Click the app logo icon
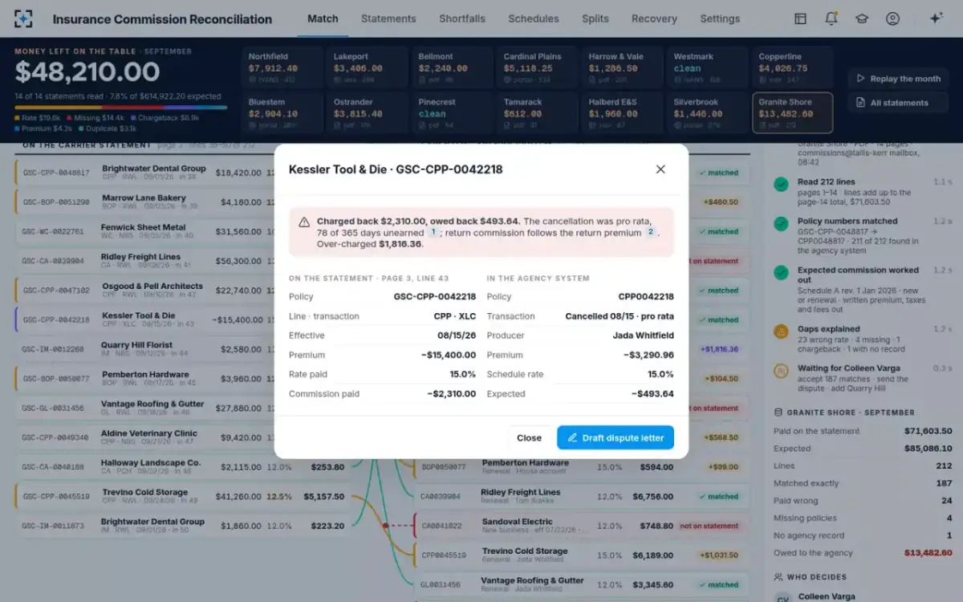 pos(24,18)
